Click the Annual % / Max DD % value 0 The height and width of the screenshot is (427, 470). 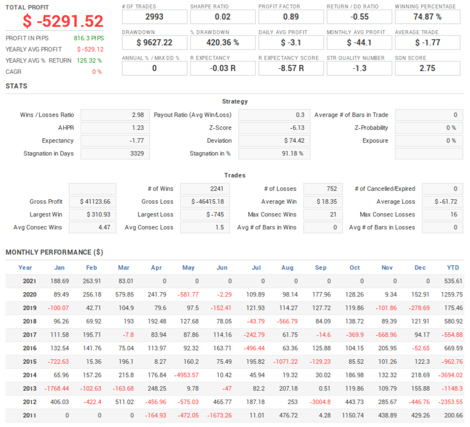coord(154,68)
